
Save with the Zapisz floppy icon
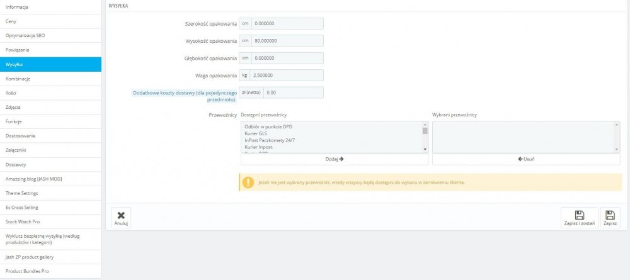click(x=610, y=215)
